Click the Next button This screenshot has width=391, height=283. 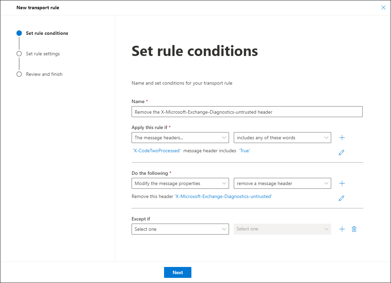point(177,272)
